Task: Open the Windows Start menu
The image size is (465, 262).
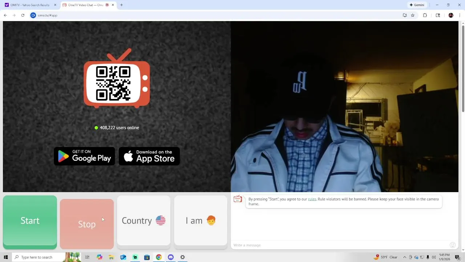Action: [5, 257]
